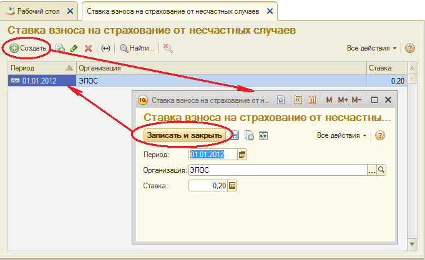Sort by the Период column header
425x260 pixels.
pyautogui.click(x=42, y=68)
